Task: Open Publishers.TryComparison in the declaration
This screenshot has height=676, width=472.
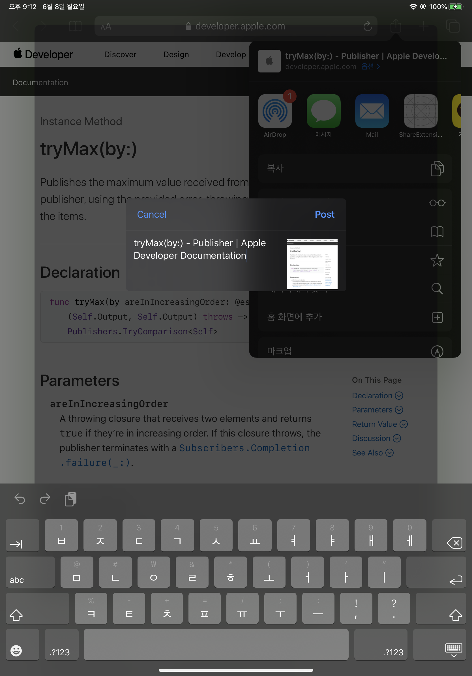Action: pos(127,331)
